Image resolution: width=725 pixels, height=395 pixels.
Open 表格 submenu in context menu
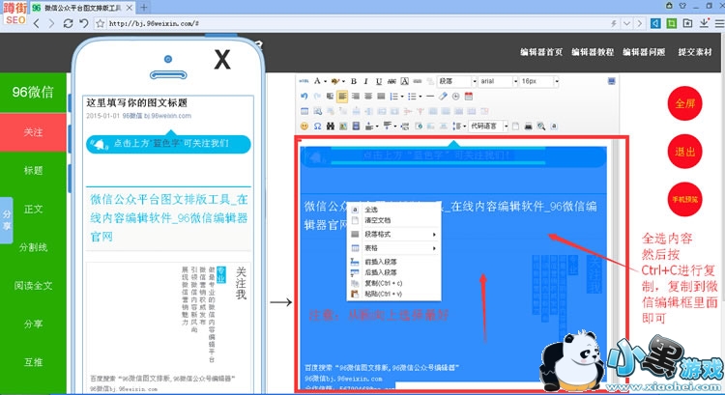(x=394, y=248)
